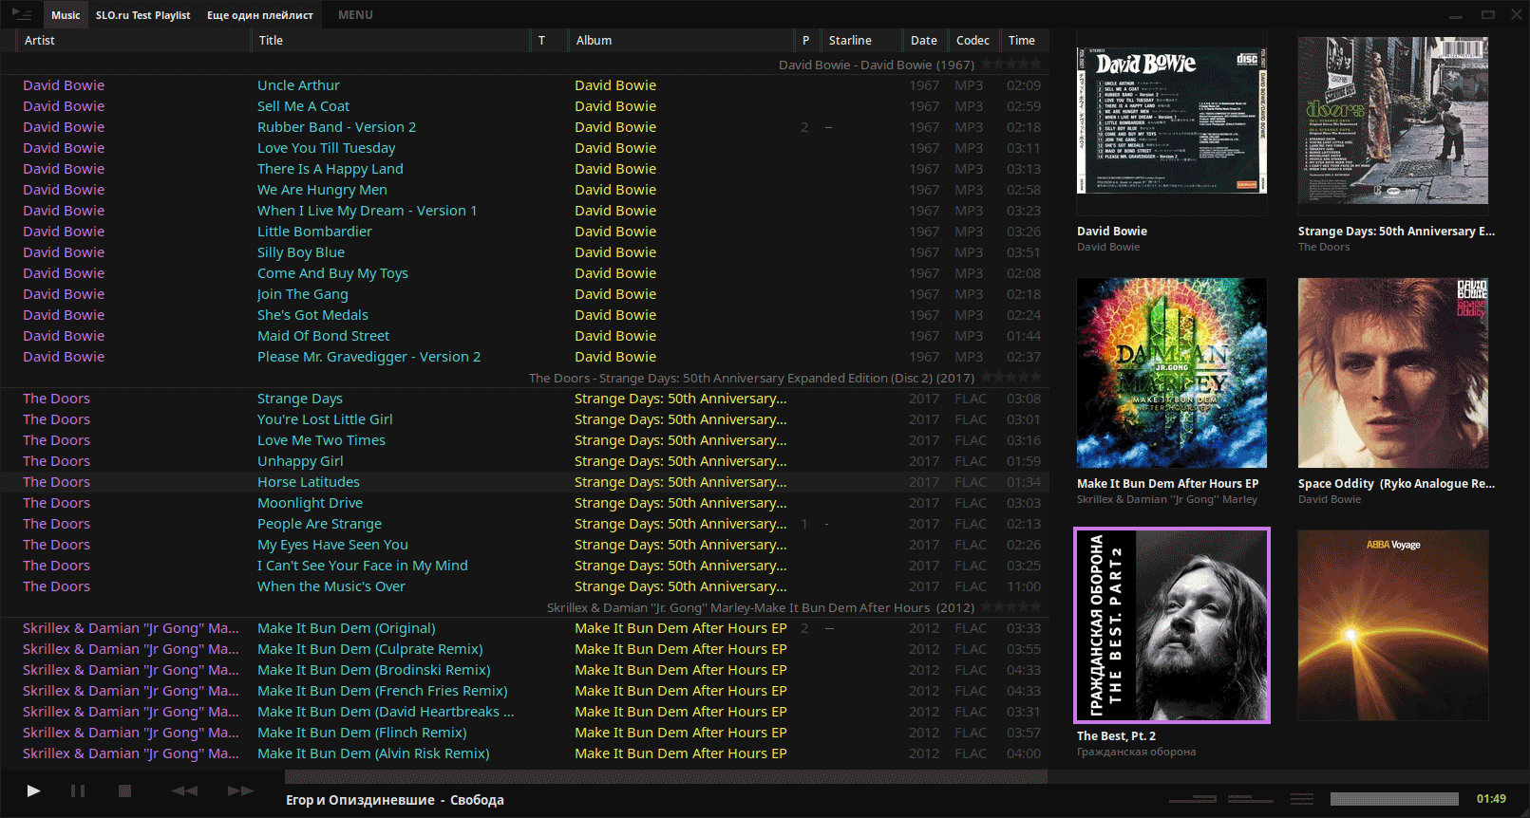
Task: Start playback with the Play button
Action: (33, 790)
